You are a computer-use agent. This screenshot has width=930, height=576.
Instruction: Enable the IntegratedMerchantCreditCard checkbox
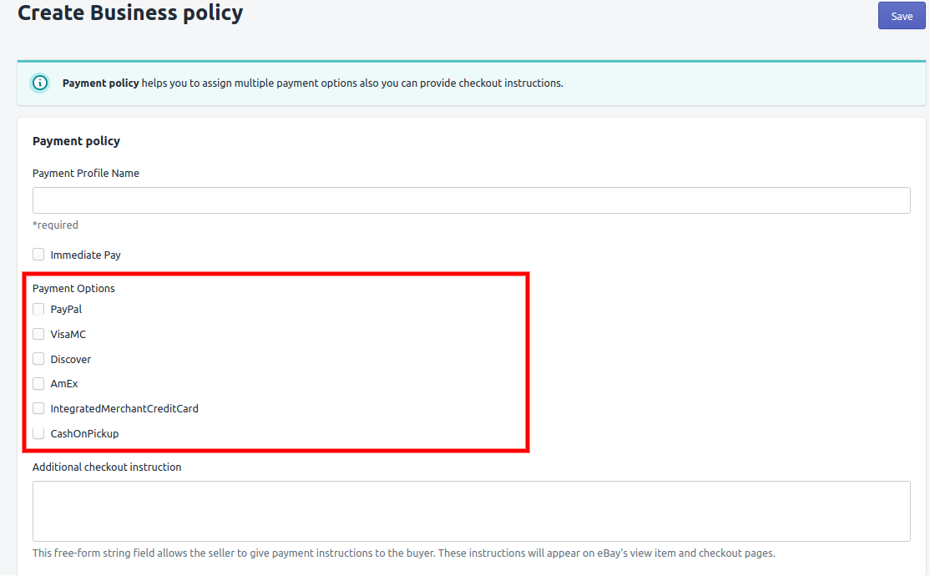(38, 409)
